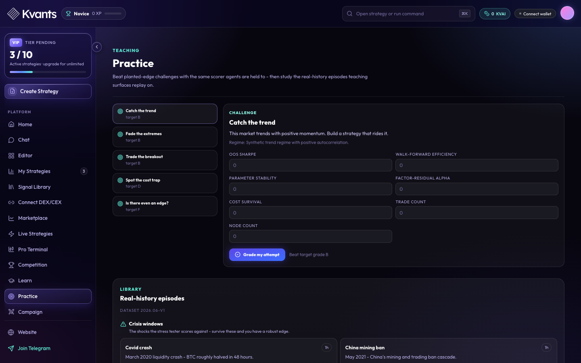This screenshot has width=581, height=363.
Task: Click the Kvants logo icon
Action: coord(13,14)
